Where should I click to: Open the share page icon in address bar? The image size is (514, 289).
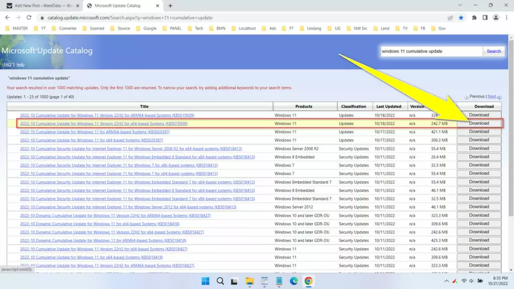click(x=450, y=18)
